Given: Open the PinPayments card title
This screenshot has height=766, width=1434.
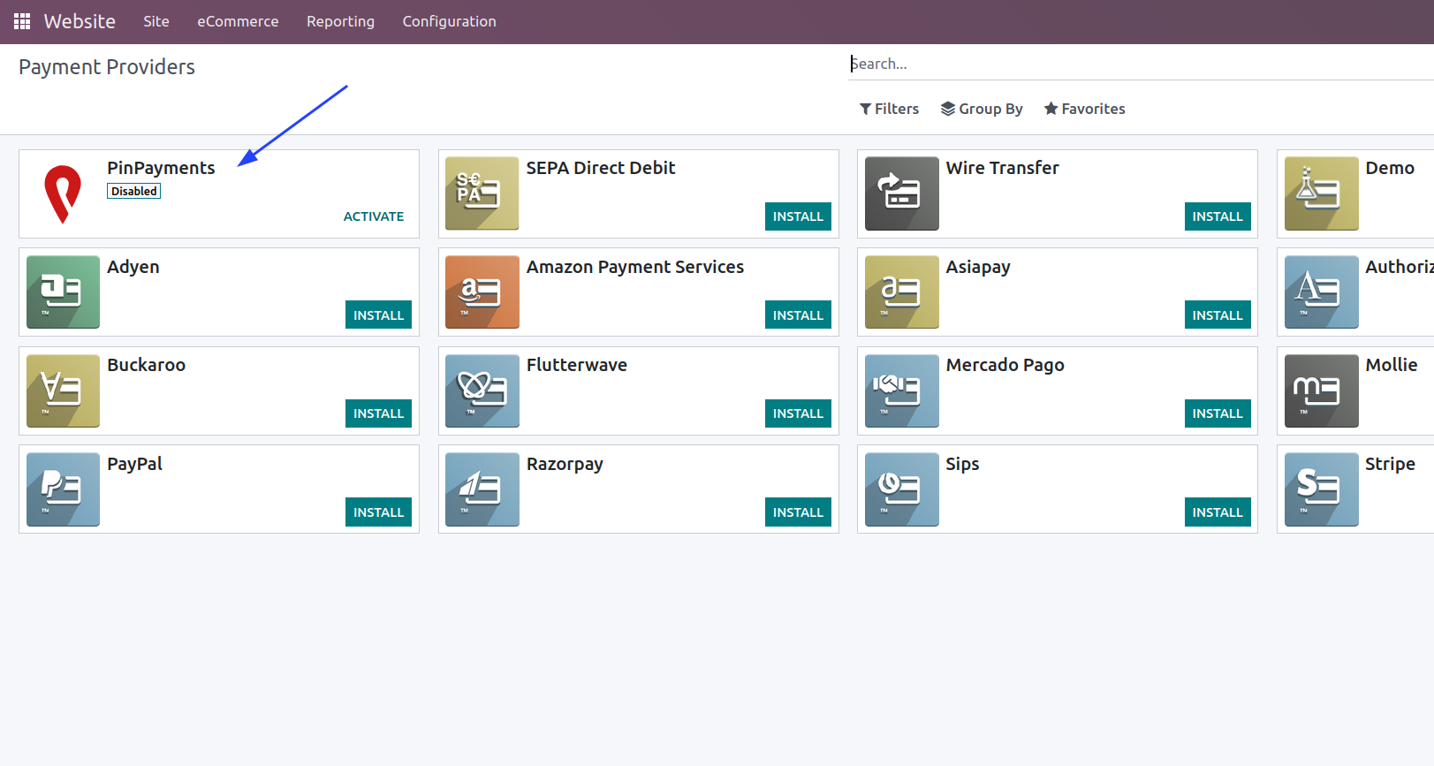Looking at the screenshot, I should pos(161,168).
